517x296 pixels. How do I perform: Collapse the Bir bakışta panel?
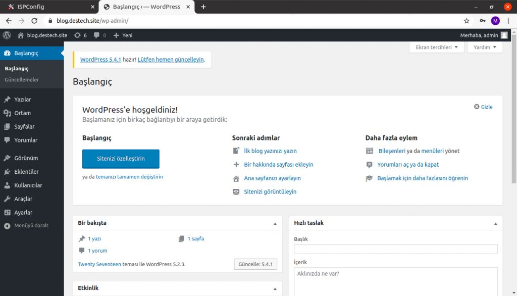tap(275, 223)
